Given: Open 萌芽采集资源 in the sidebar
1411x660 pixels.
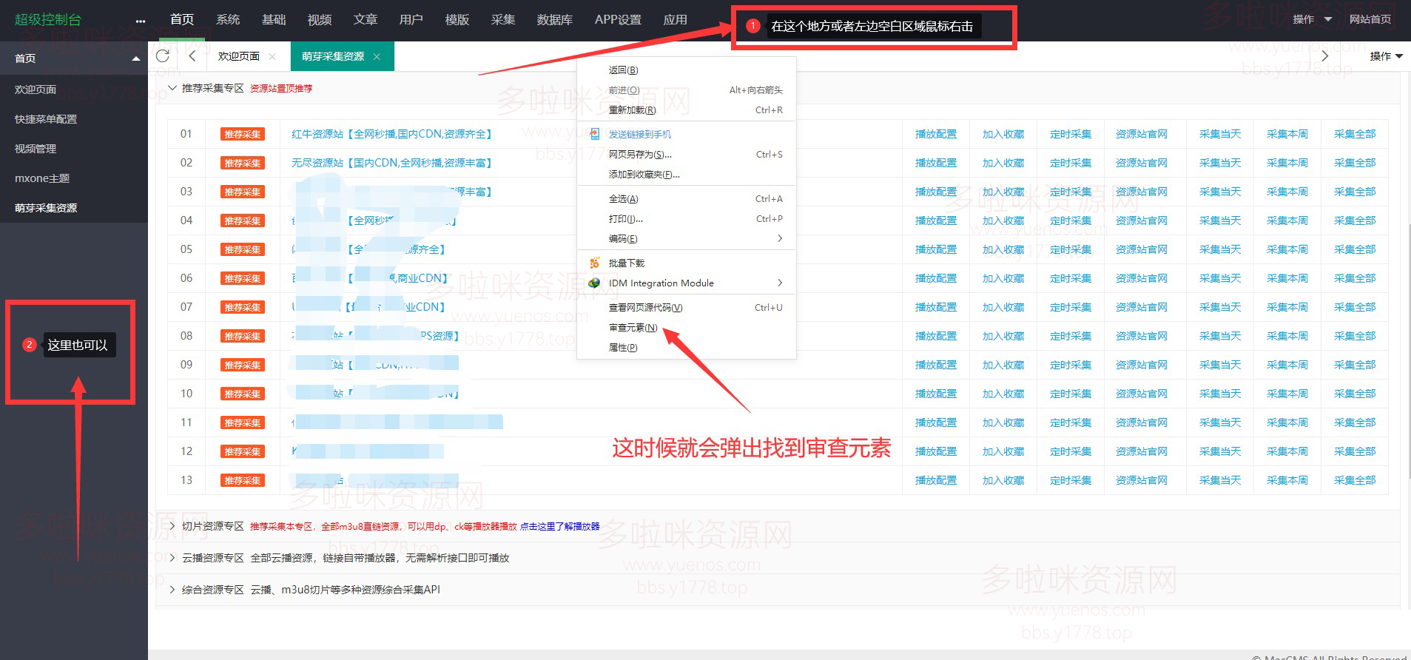Looking at the screenshot, I should click(x=46, y=208).
